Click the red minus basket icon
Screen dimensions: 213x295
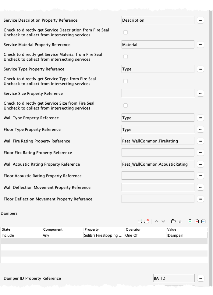pos(197,221)
